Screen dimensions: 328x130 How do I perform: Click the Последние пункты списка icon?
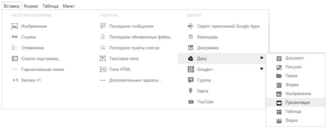pos(103,48)
